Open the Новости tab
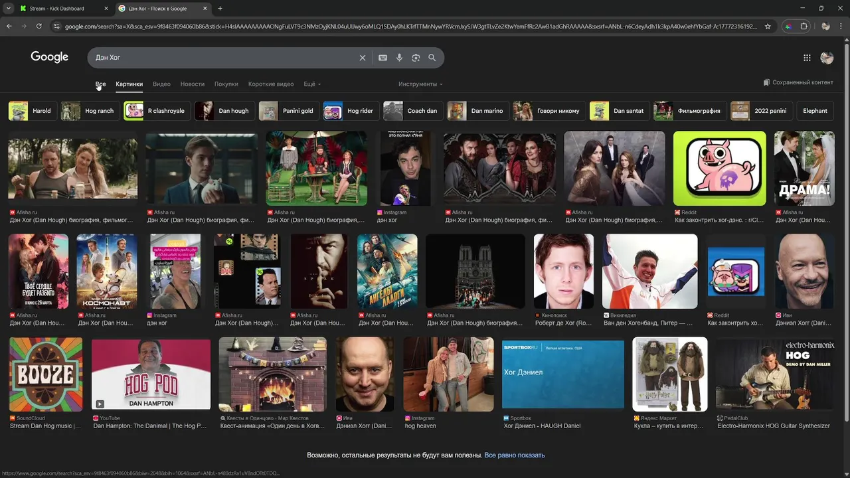850x478 pixels. [x=193, y=84]
